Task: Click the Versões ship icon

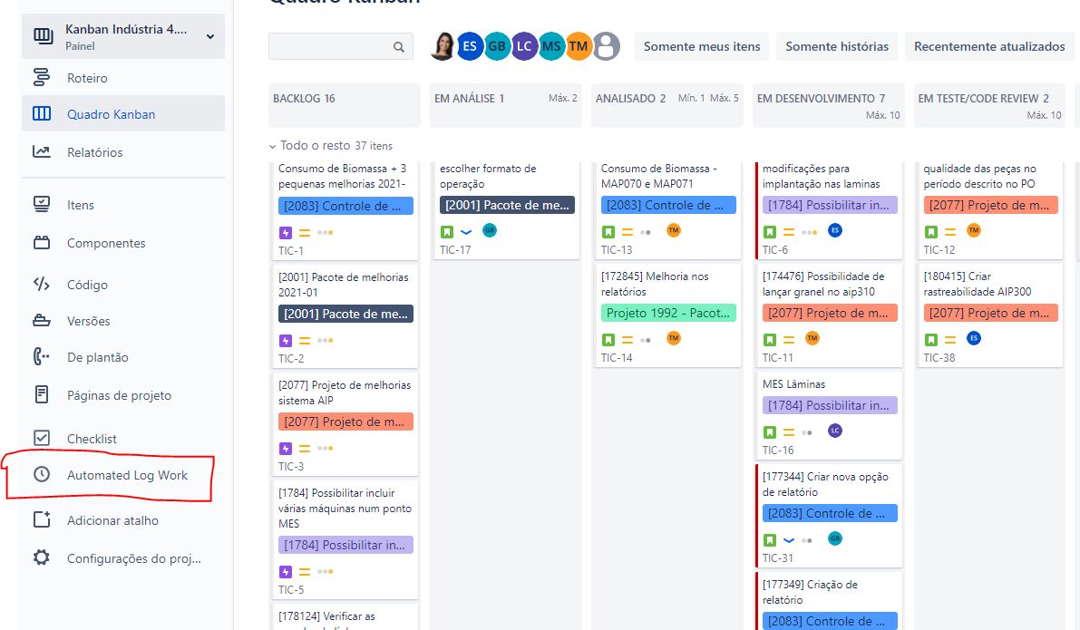Action: (x=42, y=321)
